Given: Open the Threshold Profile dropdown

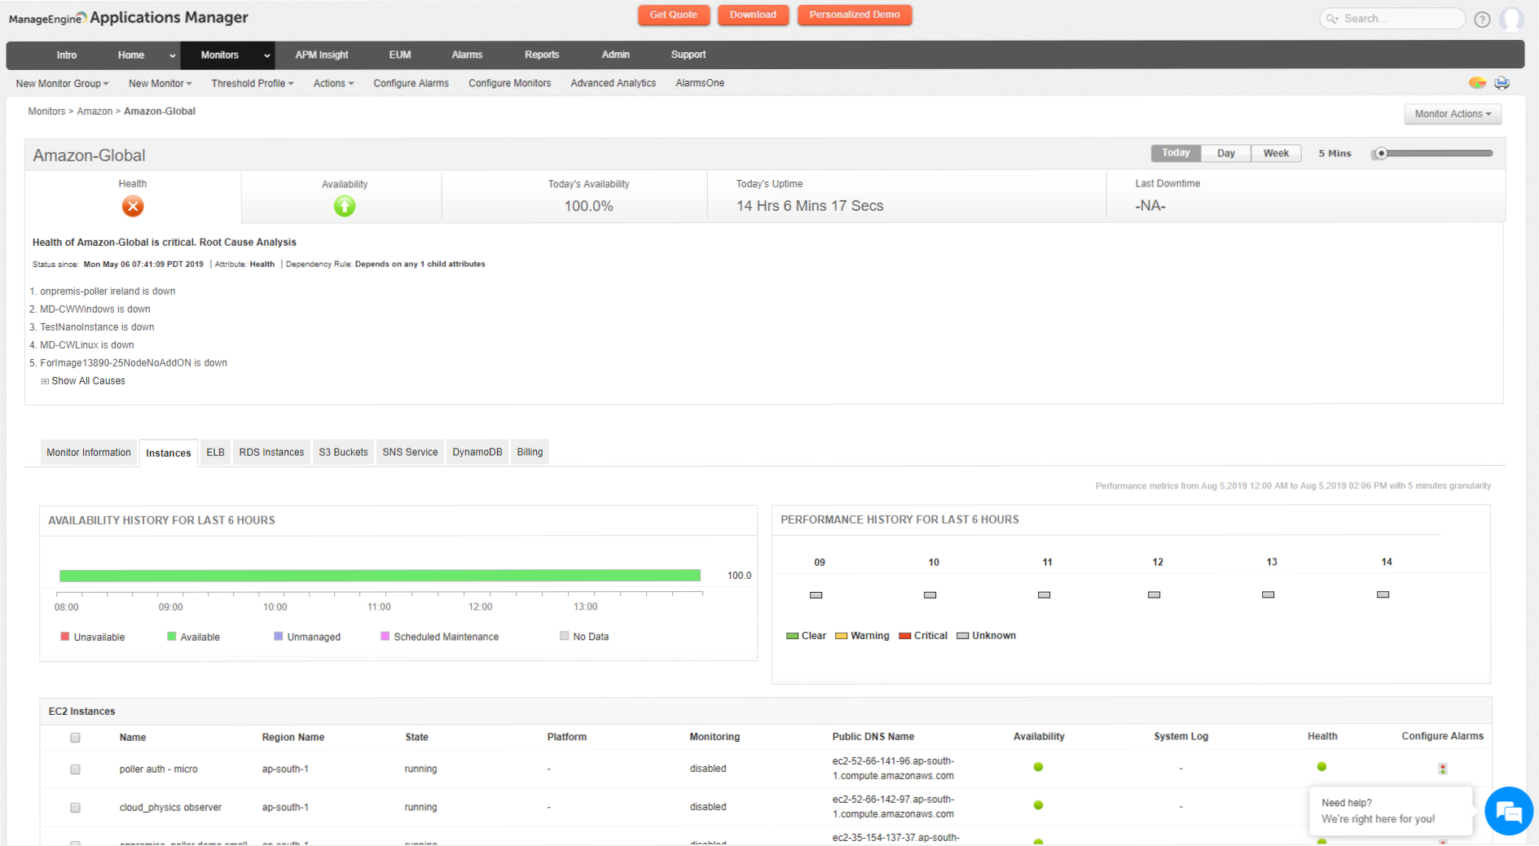Looking at the screenshot, I should point(252,83).
